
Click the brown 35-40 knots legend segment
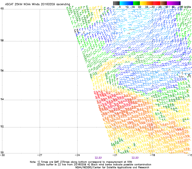pos(163,3)
